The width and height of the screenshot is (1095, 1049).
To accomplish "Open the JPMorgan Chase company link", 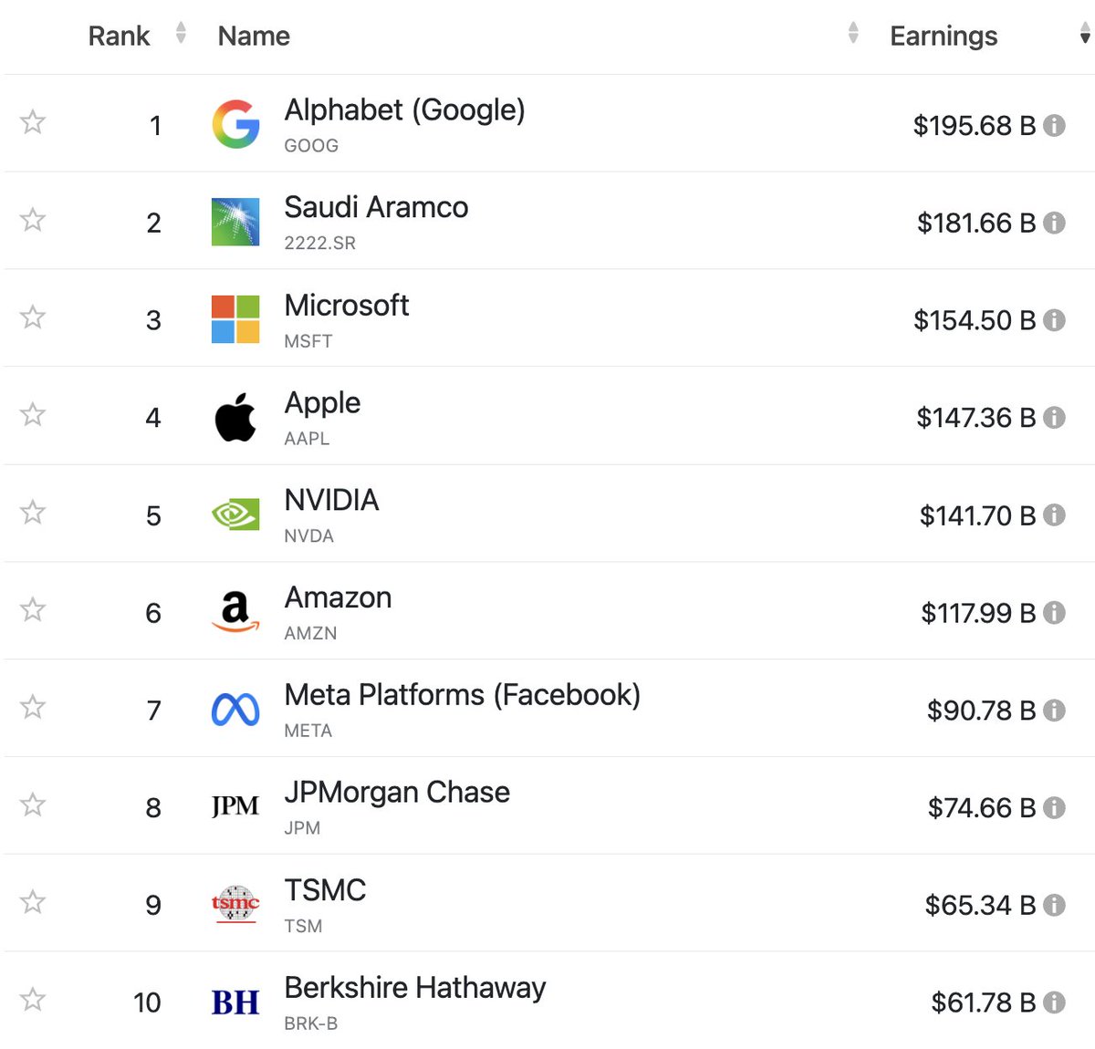I will pyautogui.click(x=397, y=793).
